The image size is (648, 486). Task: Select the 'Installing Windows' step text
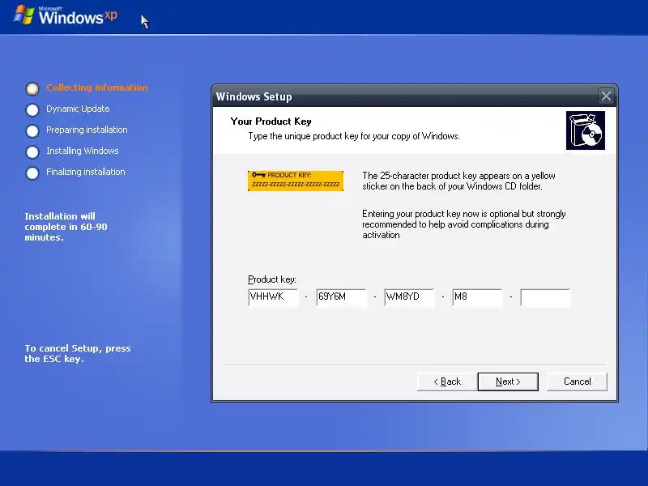(x=83, y=151)
